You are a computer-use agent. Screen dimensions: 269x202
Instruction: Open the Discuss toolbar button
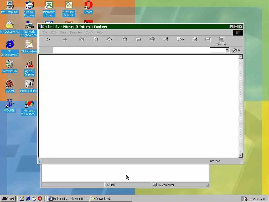tap(221, 41)
